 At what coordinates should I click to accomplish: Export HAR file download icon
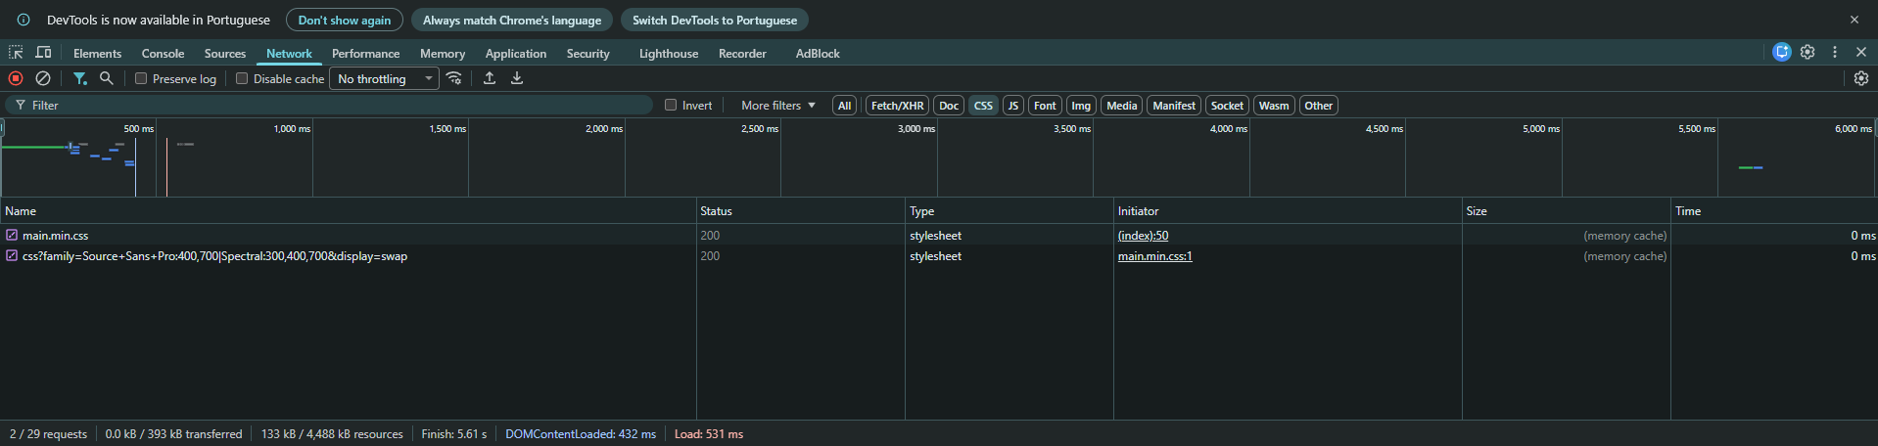coord(517,78)
